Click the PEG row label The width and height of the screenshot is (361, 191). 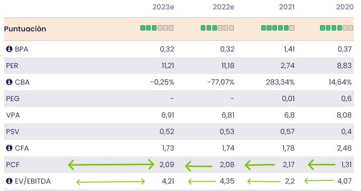13,99
